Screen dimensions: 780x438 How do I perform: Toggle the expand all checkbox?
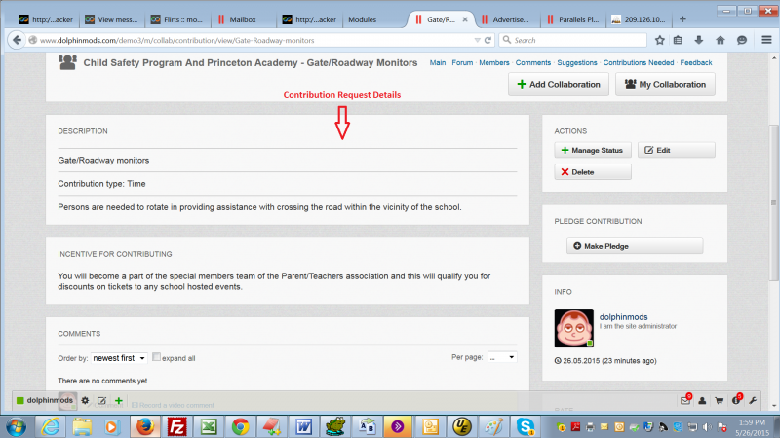[156, 356]
